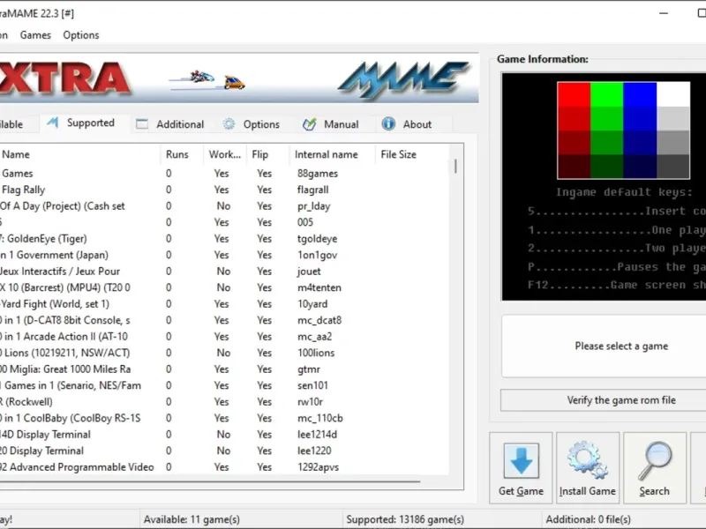This screenshot has width=706, height=529.
Task: Click the Work... column header
Action: click(x=225, y=154)
